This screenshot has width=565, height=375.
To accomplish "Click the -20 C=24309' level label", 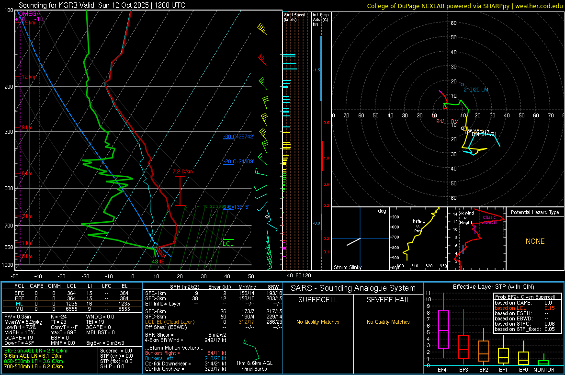I will click(238, 161).
